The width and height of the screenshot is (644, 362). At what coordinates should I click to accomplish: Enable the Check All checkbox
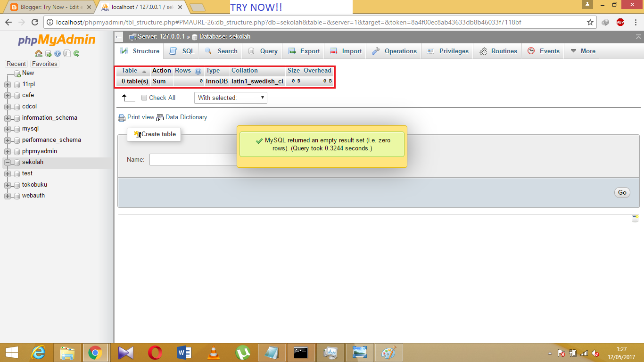[144, 98]
